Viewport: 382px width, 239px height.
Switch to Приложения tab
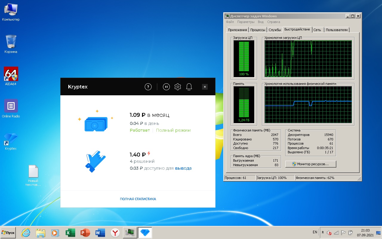(x=237, y=30)
